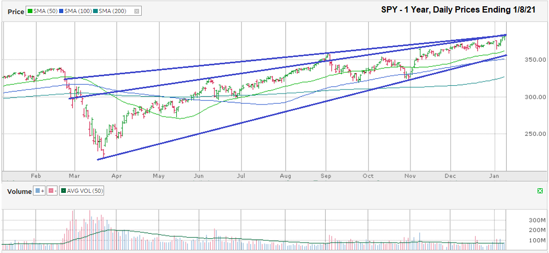Image resolution: width=549 pixels, height=253 pixels.
Task: Click the Sep date axis label
Action: coord(326,177)
